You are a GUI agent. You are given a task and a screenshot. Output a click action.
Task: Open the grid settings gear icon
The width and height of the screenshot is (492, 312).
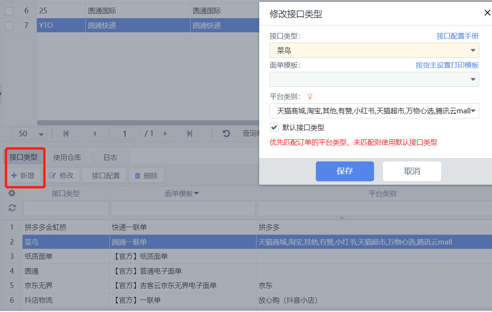(x=12, y=193)
